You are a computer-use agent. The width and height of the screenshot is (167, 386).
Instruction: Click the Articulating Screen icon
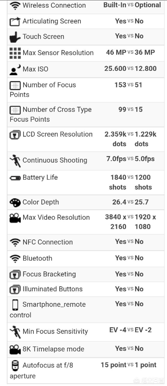[15, 22]
